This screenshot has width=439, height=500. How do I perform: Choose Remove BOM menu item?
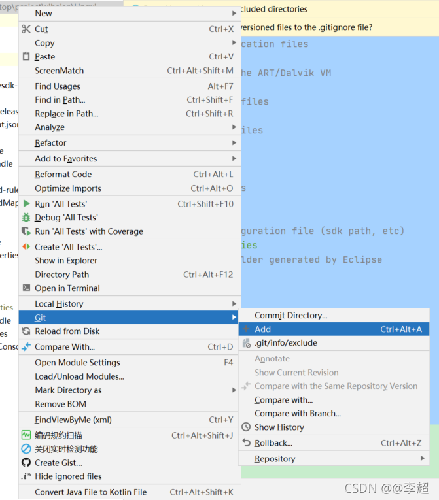click(x=130, y=404)
